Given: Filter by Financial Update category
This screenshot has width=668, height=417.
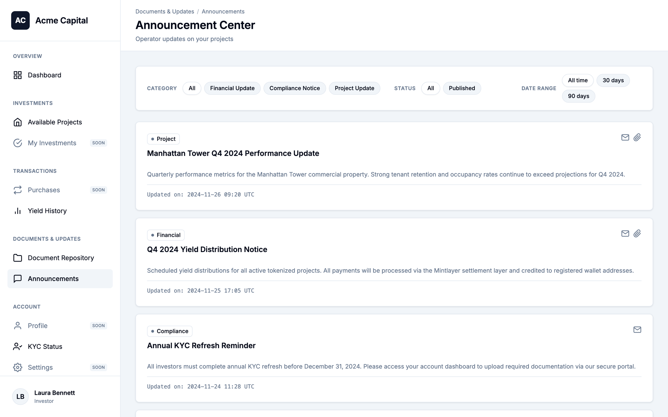Looking at the screenshot, I should 232,88.
